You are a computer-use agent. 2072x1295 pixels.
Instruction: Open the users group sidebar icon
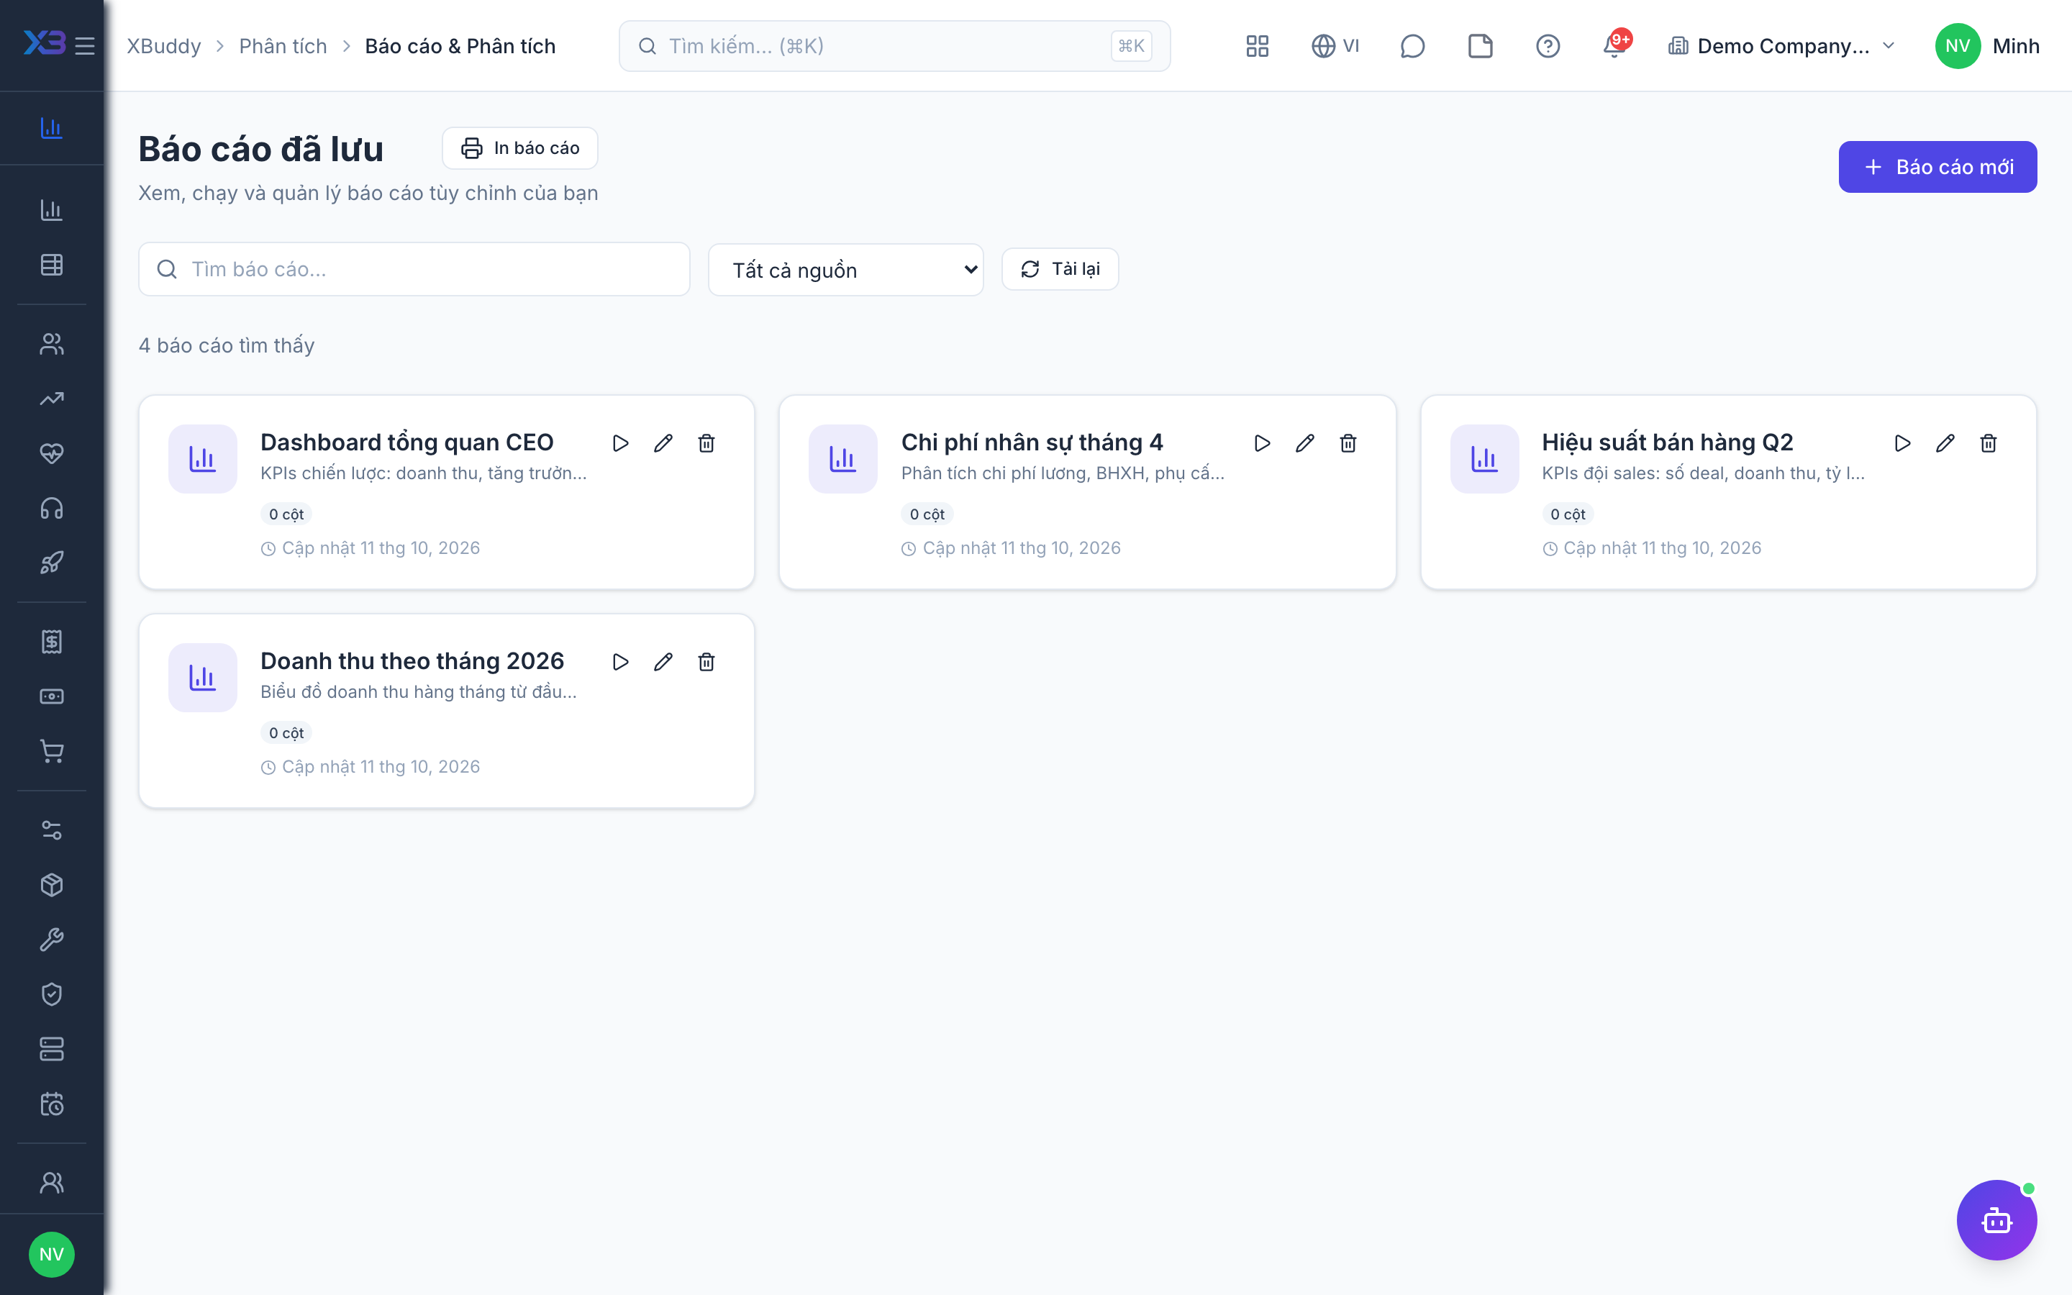click(x=51, y=343)
